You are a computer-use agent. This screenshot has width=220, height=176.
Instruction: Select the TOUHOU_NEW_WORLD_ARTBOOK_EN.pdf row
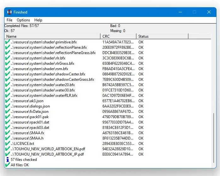[x=48, y=149]
